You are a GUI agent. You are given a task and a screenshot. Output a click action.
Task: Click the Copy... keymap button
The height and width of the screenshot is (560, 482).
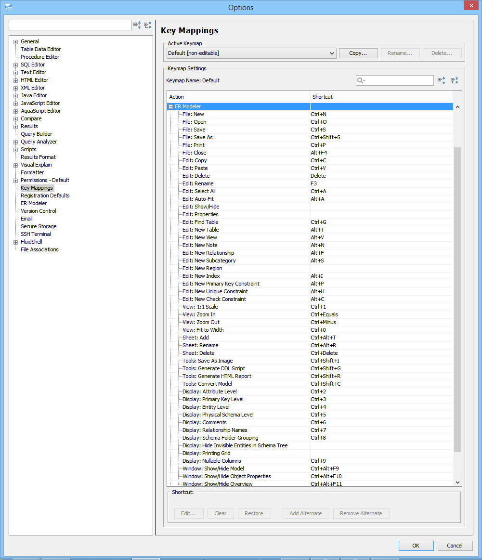(x=358, y=53)
